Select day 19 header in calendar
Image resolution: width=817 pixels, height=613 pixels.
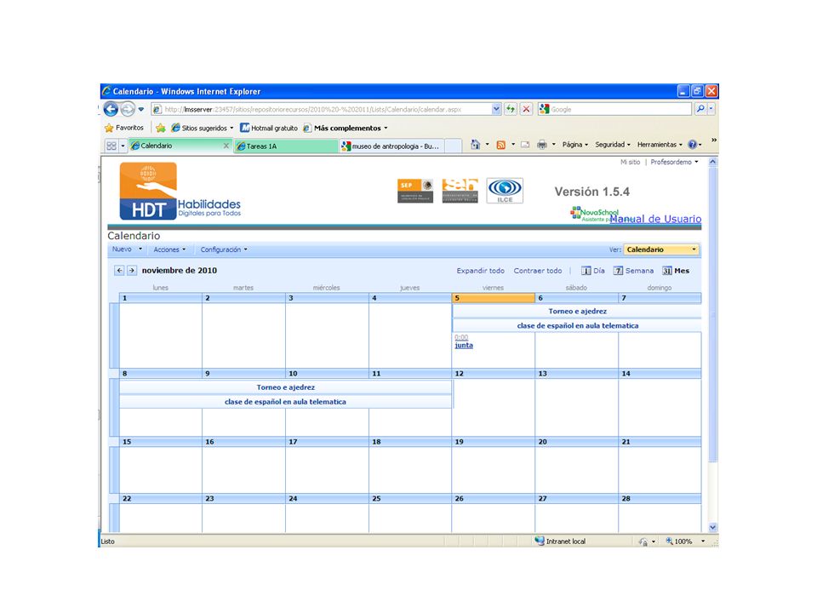tap(493, 442)
